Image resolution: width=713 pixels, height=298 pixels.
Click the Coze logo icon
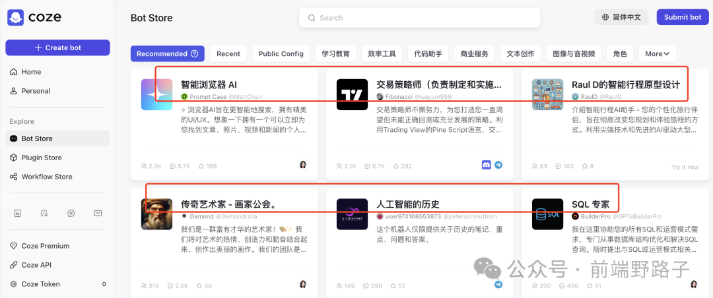(15, 18)
